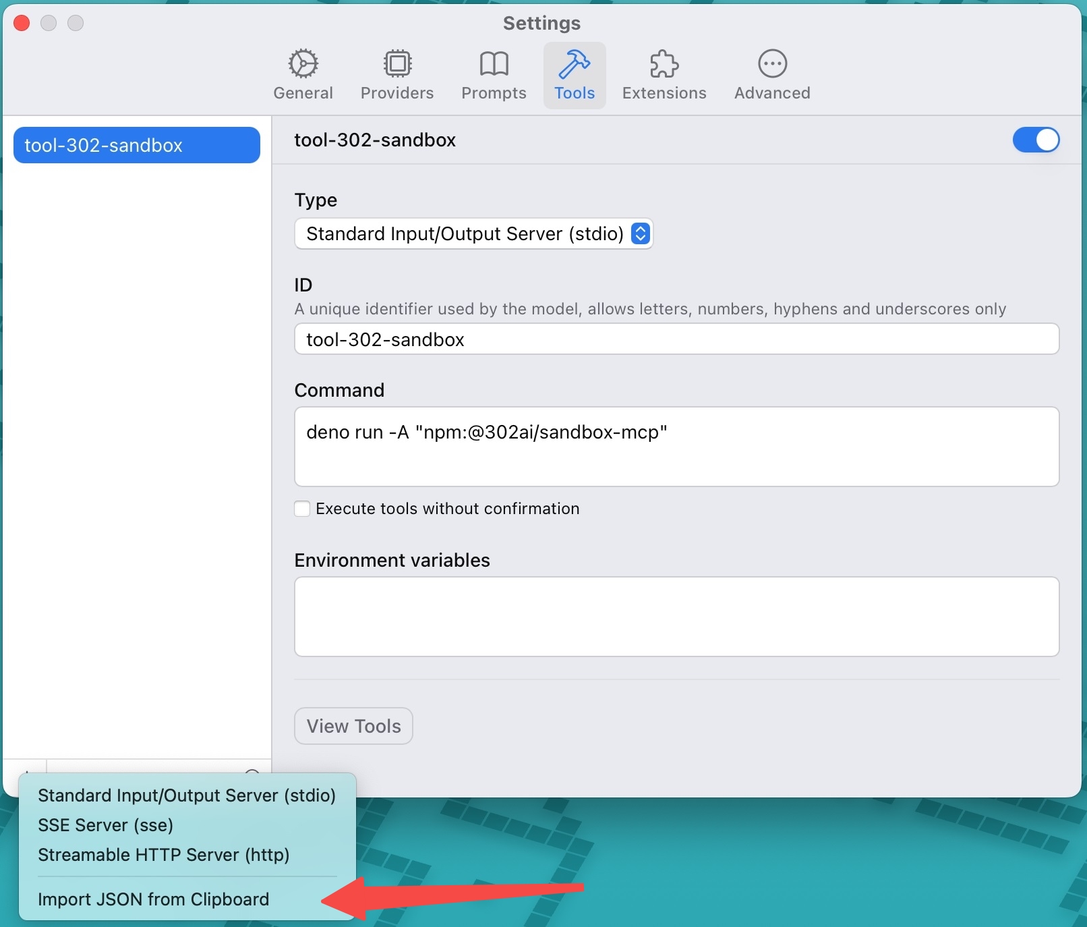The image size is (1087, 927).
Task: Open the Advanced settings tab
Action: tap(772, 75)
